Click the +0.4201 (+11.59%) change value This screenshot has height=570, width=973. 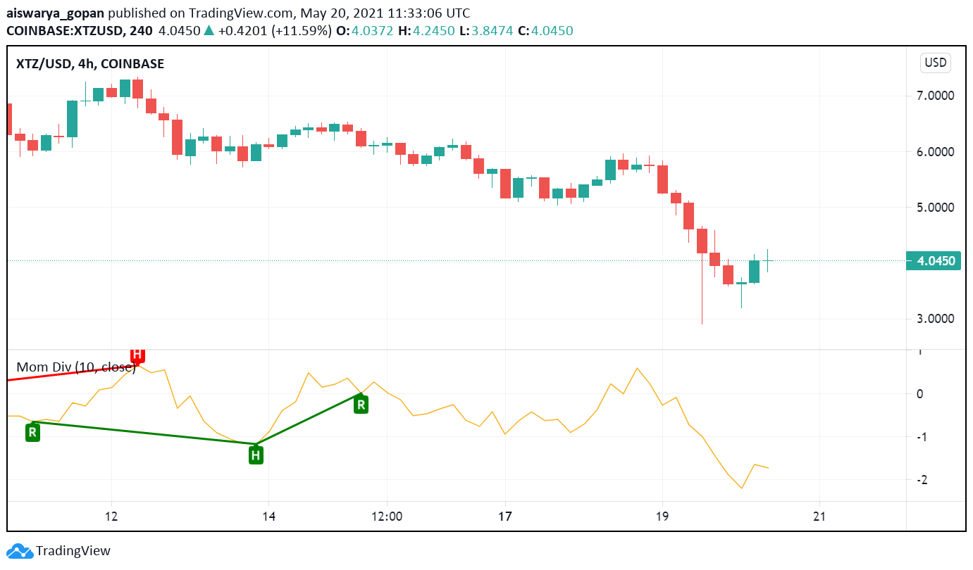tap(275, 31)
